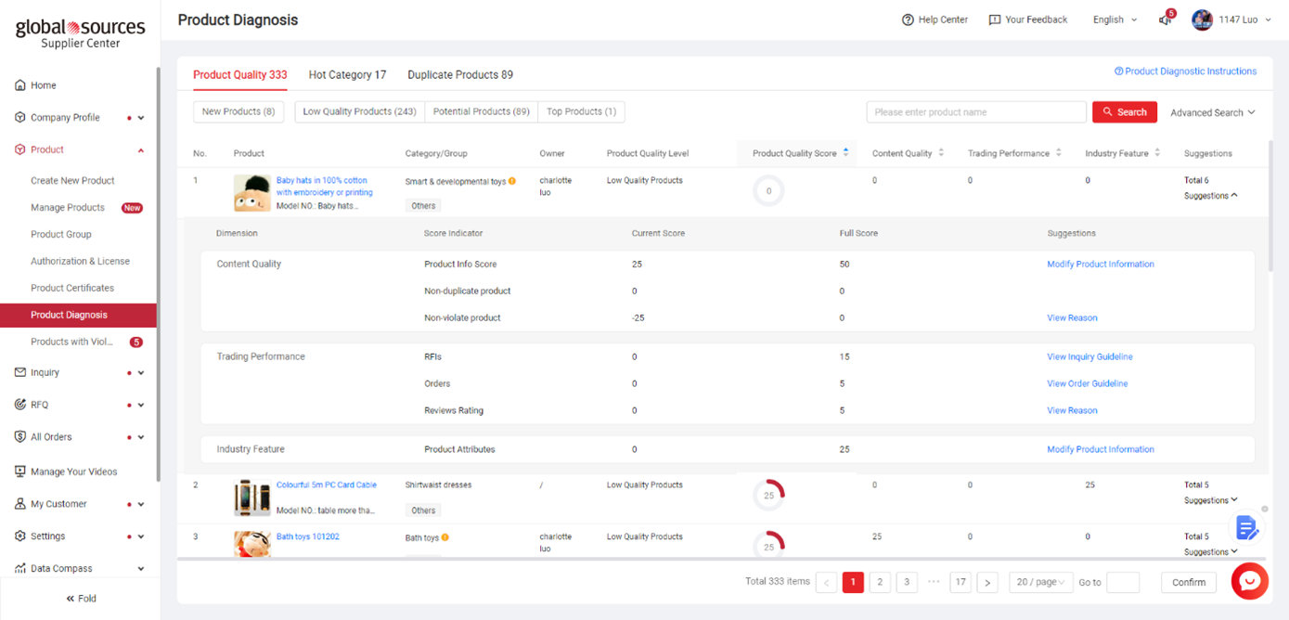Open the View Inquiry Guideline link
1289x620 pixels.
1089,356
